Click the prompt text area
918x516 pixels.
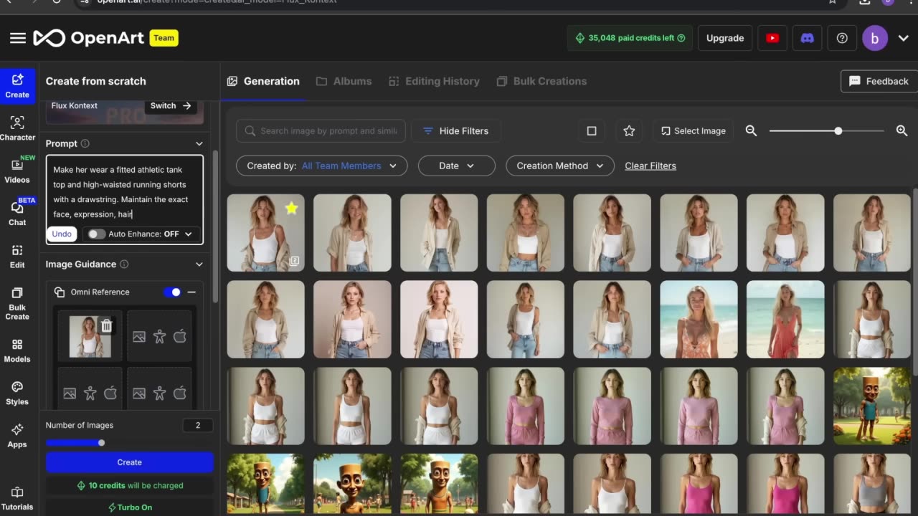pyautogui.click(x=125, y=192)
